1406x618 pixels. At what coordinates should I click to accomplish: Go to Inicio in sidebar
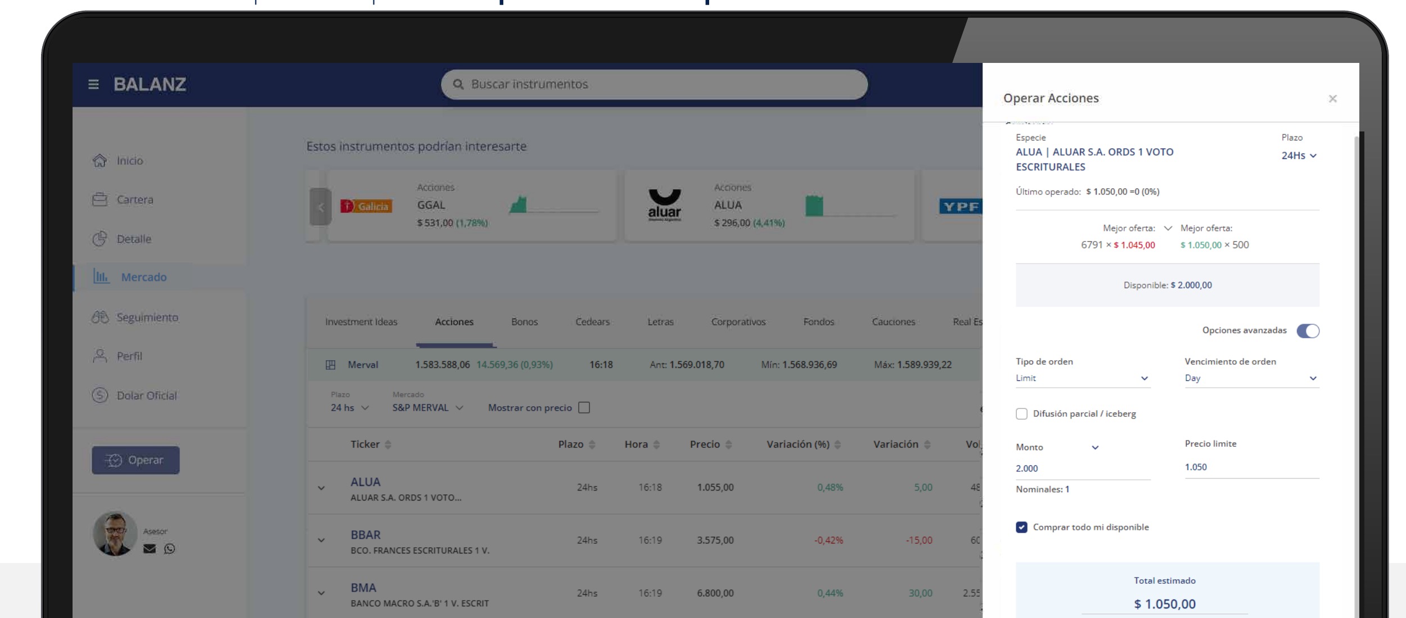(130, 161)
